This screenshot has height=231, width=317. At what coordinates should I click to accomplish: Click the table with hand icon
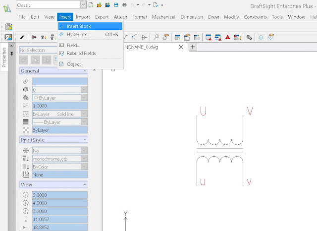(x=187, y=37)
